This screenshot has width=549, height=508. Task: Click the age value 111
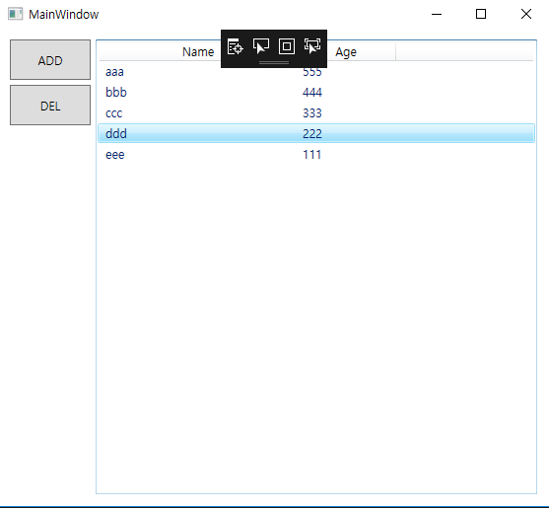click(312, 155)
